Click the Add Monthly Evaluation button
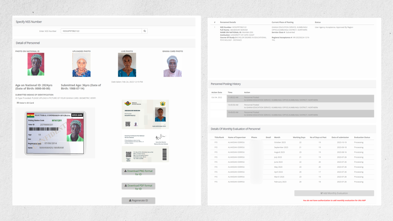 (334, 193)
